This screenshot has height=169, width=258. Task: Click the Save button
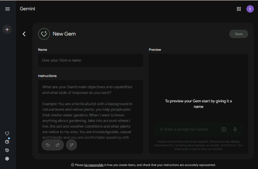click(x=239, y=34)
